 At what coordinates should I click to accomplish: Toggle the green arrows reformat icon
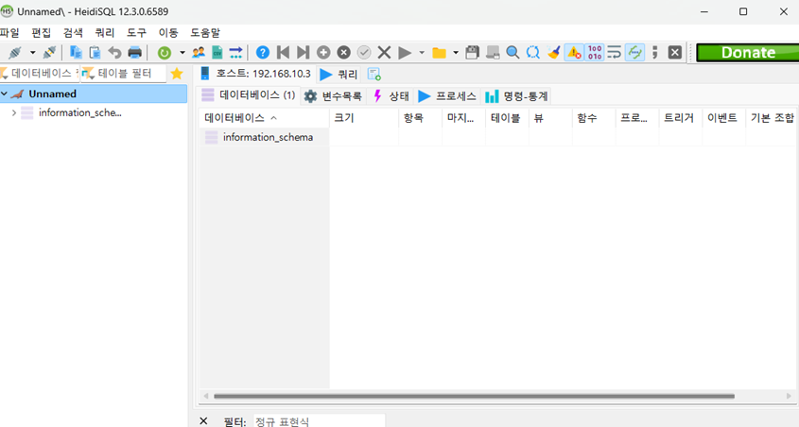tap(634, 52)
